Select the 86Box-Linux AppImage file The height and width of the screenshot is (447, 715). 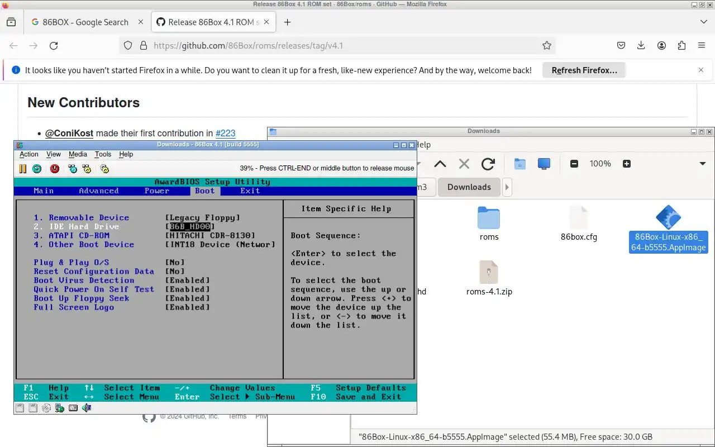[668, 229]
